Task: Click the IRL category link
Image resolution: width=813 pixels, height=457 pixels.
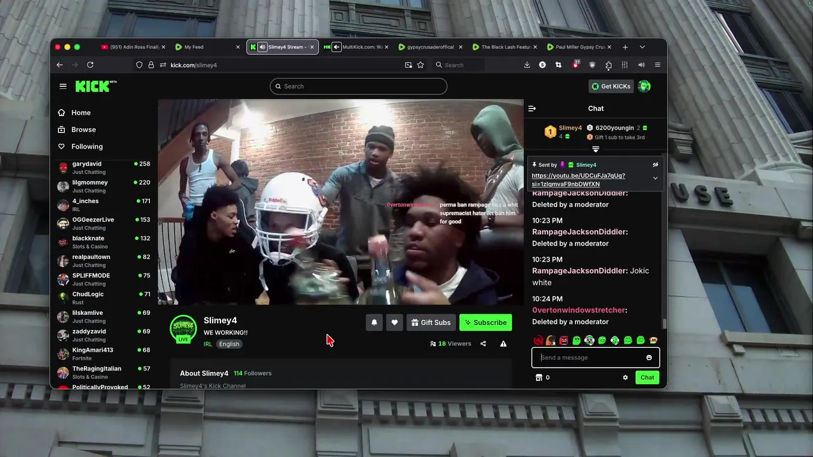Action: pyautogui.click(x=208, y=344)
